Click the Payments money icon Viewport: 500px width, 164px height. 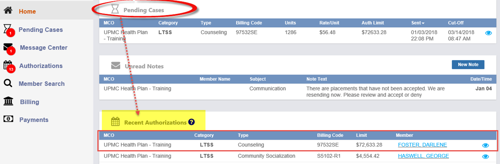pyautogui.click(x=8, y=119)
